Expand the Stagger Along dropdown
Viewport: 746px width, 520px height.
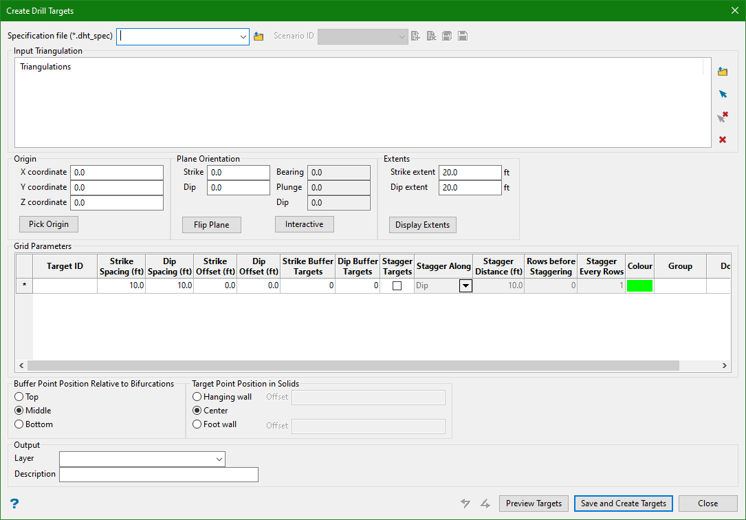click(465, 285)
